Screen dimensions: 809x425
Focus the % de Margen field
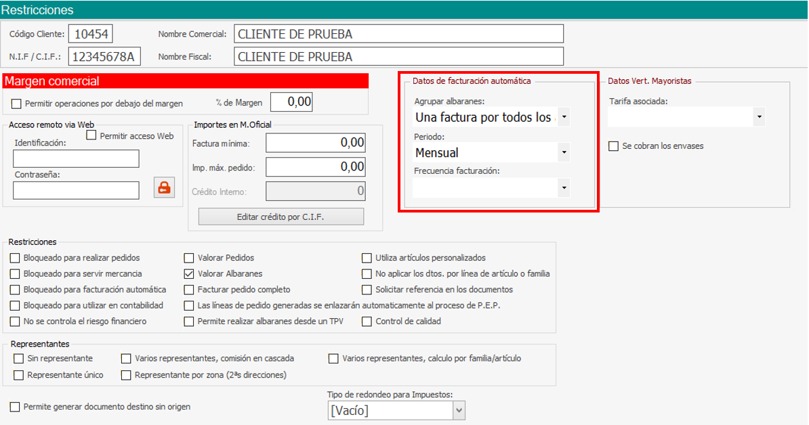pyautogui.click(x=291, y=102)
